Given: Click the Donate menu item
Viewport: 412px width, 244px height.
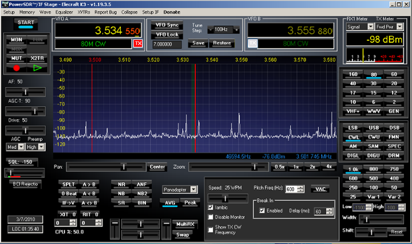Looking at the screenshot, I should click(x=172, y=12).
